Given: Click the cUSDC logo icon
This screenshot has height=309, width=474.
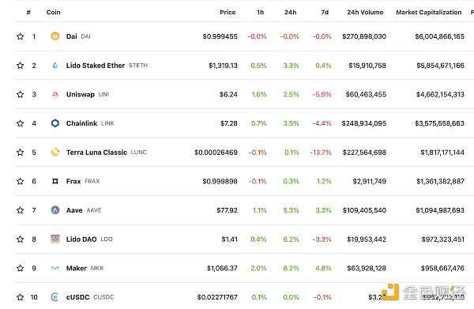Looking at the screenshot, I should pyautogui.click(x=55, y=297).
